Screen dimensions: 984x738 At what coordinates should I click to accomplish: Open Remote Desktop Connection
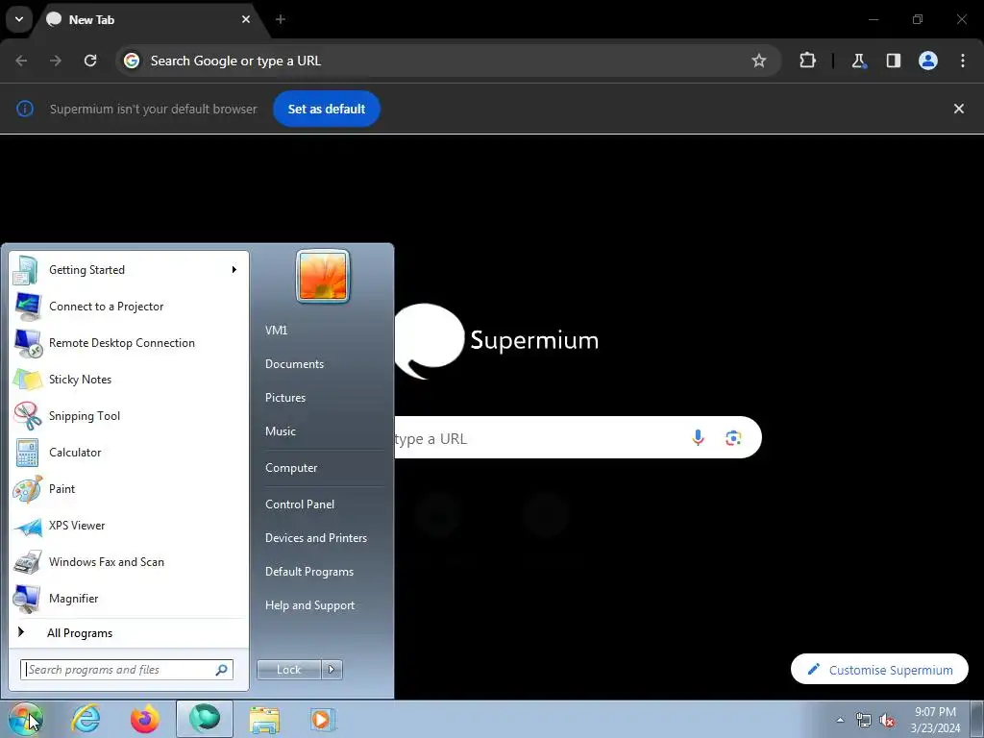tap(129, 343)
